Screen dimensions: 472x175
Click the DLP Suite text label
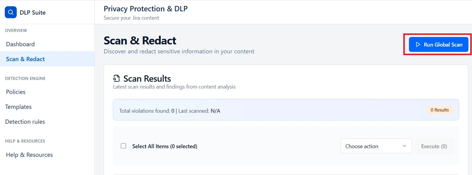pyautogui.click(x=32, y=12)
